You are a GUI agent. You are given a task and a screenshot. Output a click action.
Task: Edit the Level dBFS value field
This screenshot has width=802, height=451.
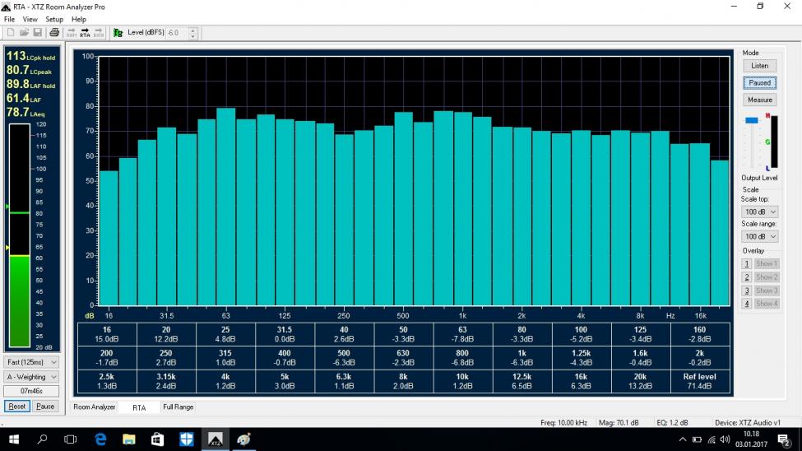[177, 33]
